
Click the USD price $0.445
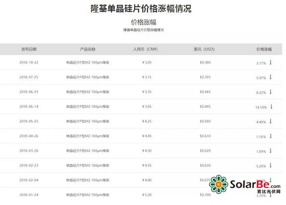point(205,92)
